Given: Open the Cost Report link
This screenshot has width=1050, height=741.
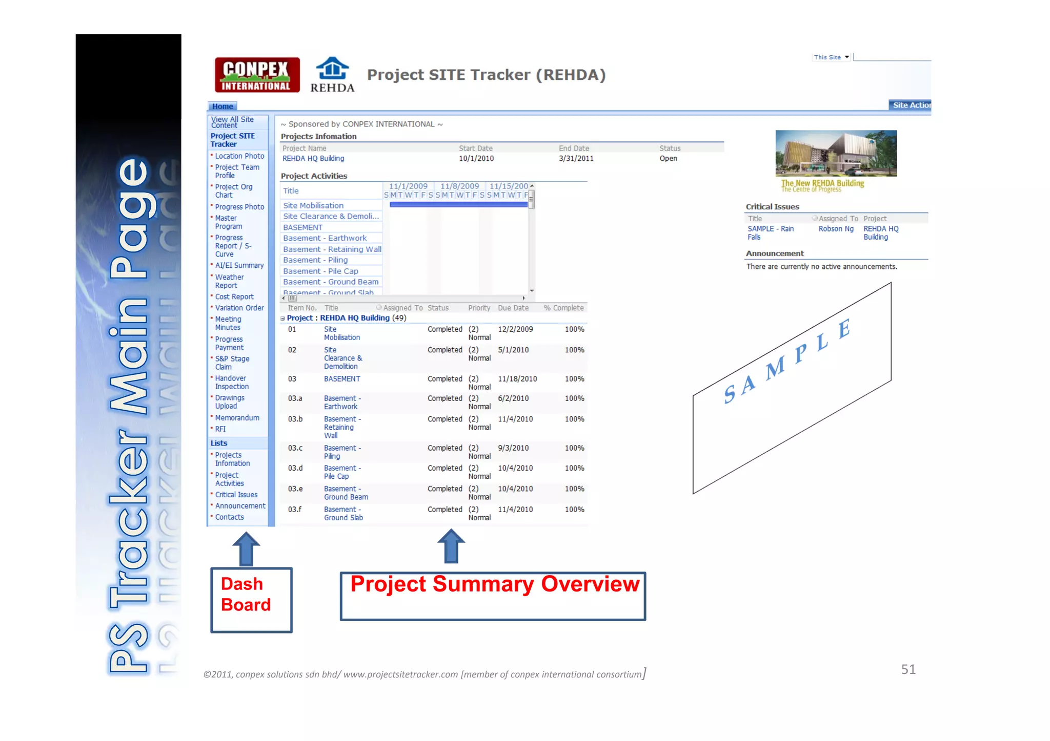Looking at the screenshot, I should tap(234, 297).
